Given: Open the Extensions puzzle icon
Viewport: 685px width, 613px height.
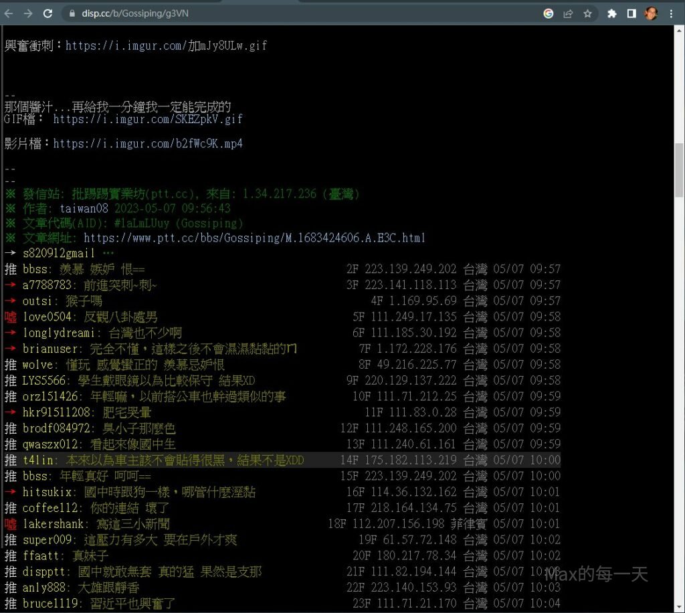Looking at the screenshot, I should pos(611,13).
